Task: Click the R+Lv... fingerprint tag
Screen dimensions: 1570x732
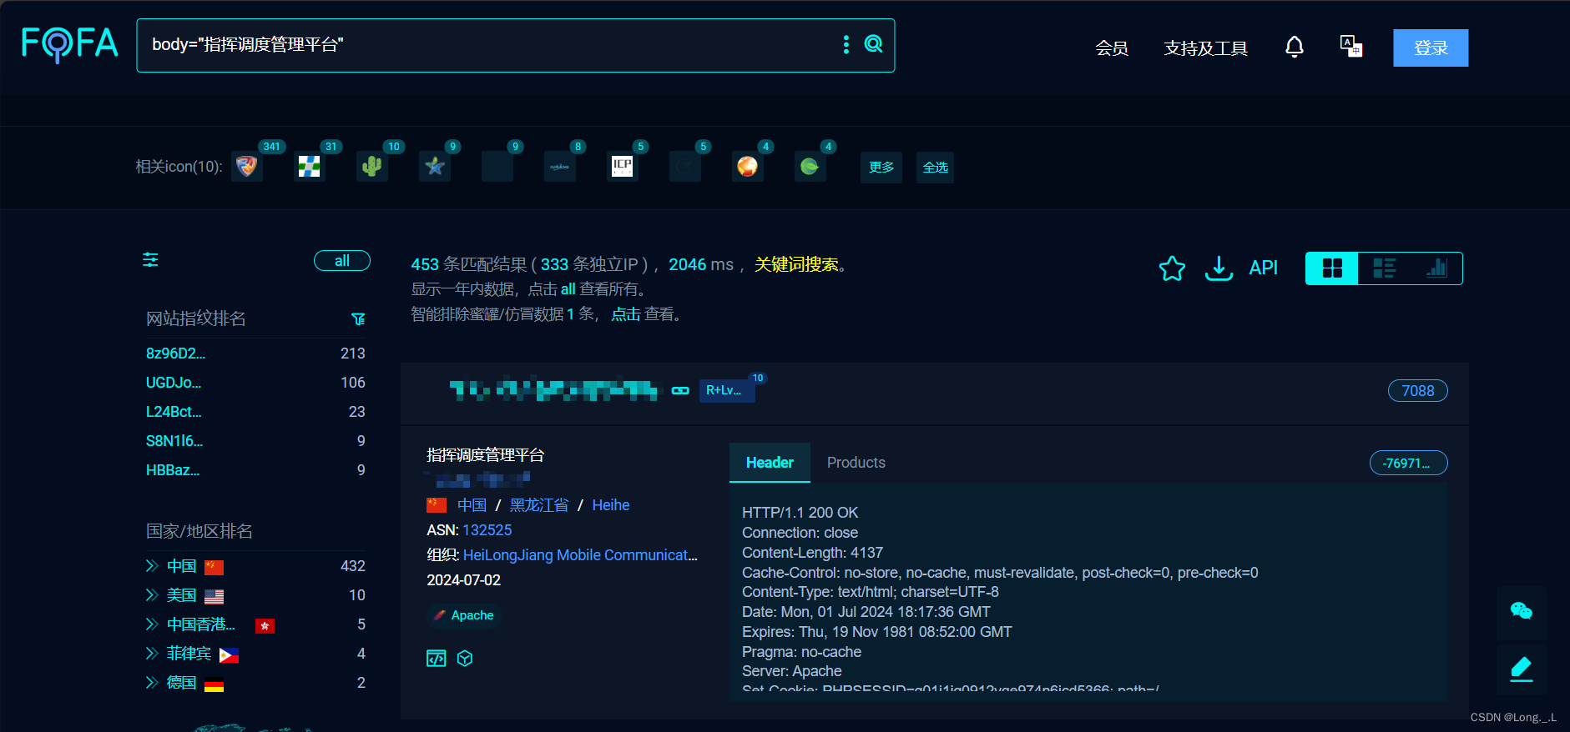Action: pos(727,390)
